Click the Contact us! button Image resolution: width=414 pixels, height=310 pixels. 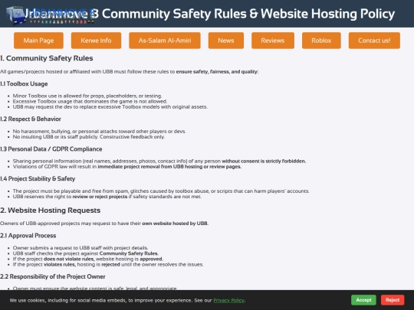374,41
